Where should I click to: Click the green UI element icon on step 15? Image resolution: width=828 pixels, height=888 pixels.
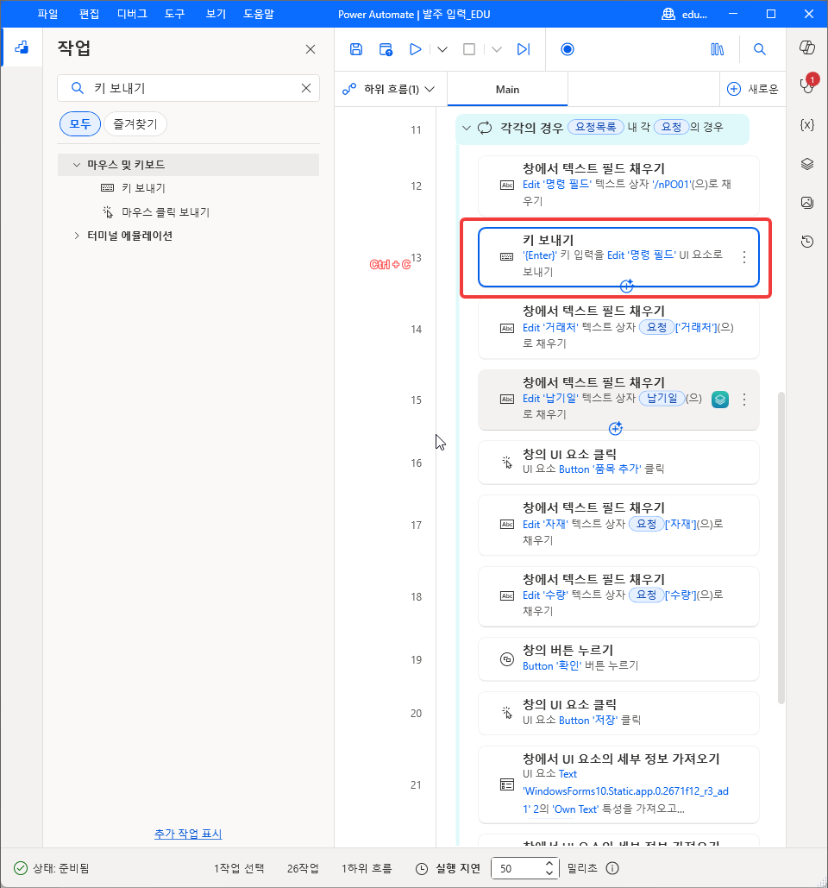coord(719,400)
